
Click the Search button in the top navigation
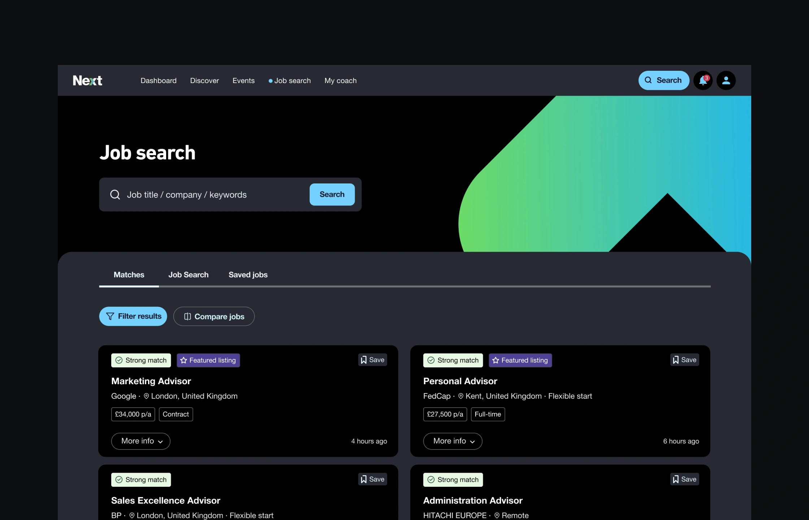click(x=663, y=81)
